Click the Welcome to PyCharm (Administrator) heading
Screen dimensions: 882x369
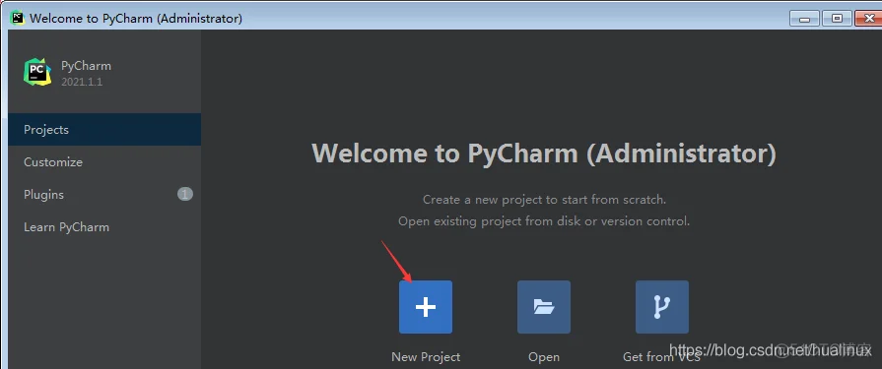[544, 154]
